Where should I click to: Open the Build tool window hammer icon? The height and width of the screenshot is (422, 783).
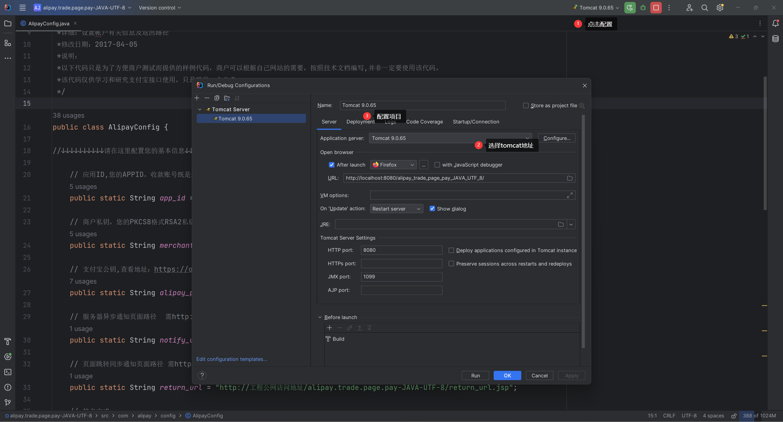(8, 342)
